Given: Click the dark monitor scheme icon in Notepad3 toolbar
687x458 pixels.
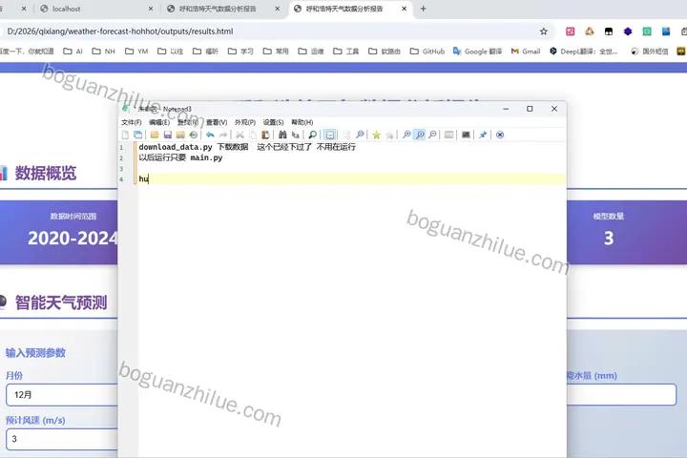Looking at the screenshot, I should pyautogui.click(x=466, y=135).
